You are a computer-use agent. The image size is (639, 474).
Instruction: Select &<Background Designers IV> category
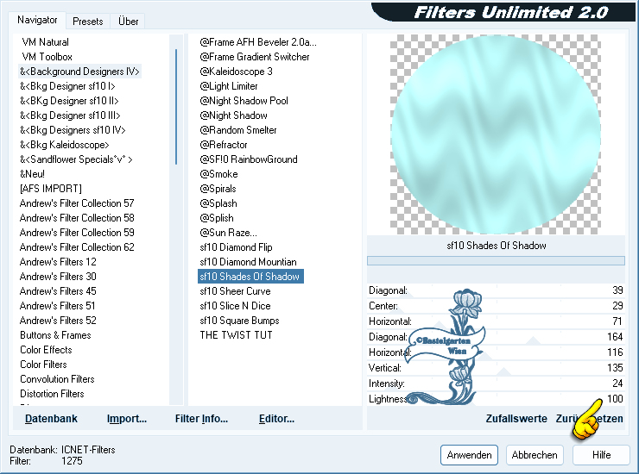point(79,72)
